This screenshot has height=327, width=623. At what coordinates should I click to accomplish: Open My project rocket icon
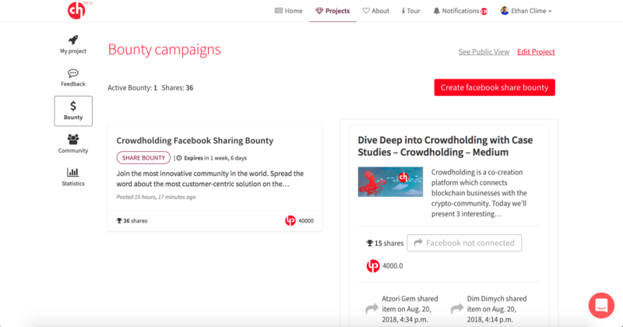pyautogui.click(x=73, y=40)
